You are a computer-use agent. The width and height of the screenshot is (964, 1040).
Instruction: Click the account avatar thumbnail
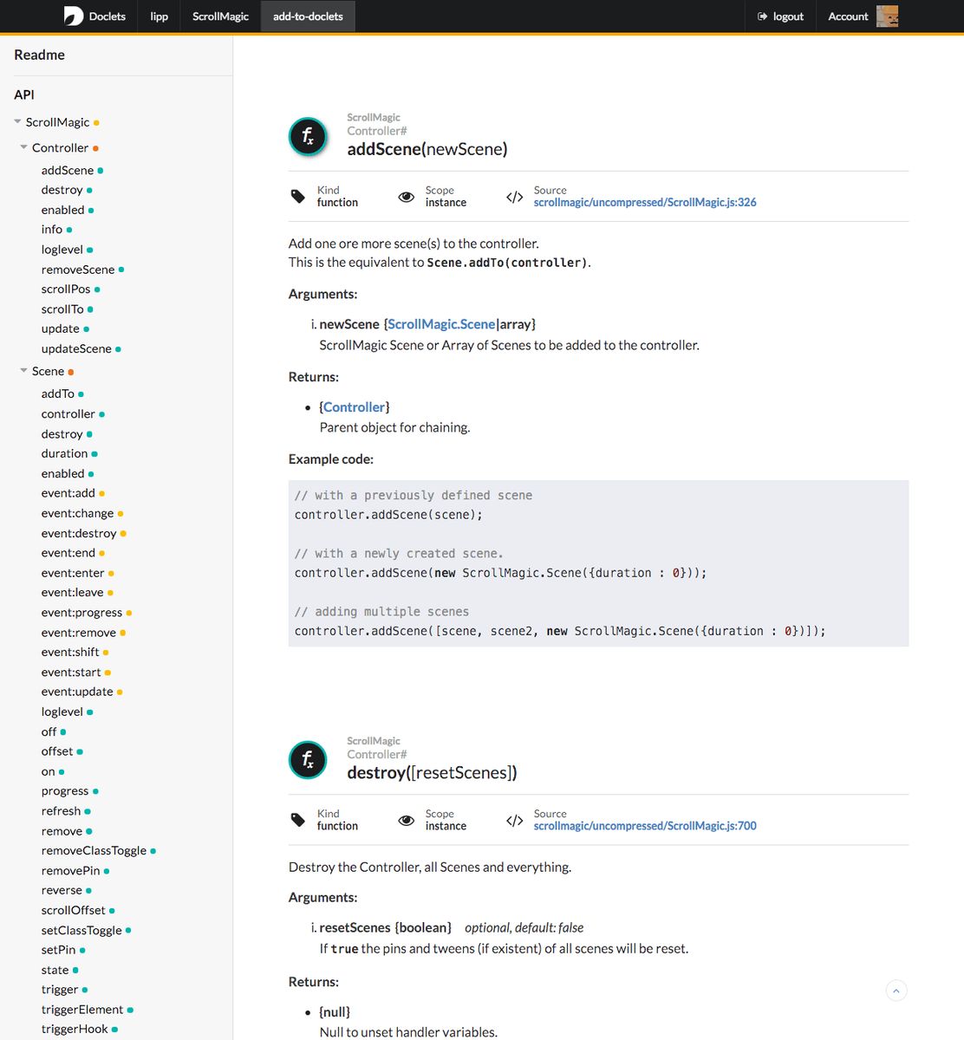886,16
